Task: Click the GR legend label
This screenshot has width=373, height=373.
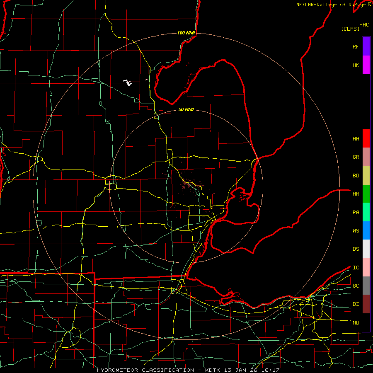Action: click(x=356, y=157)
